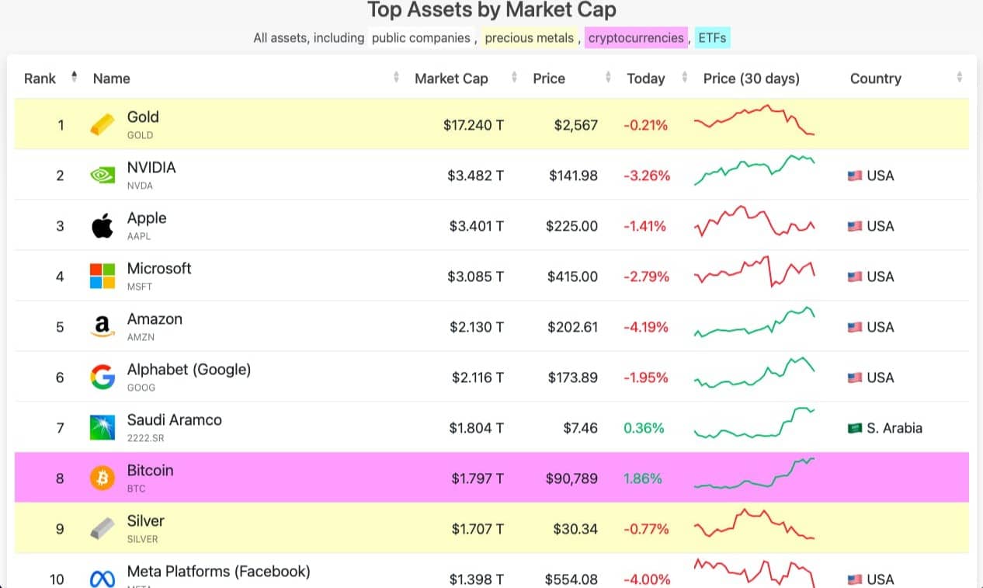Click the 1.86% daily change value
This screenshot has height=588, width=983.
pos(643,478)
